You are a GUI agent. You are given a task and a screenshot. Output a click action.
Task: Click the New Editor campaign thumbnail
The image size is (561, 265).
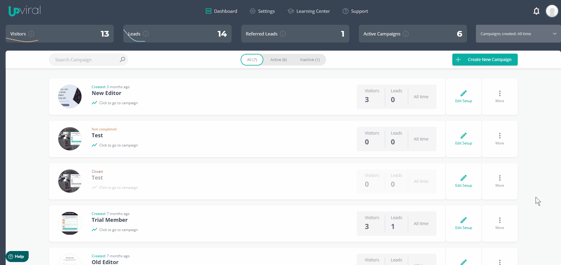70,96
